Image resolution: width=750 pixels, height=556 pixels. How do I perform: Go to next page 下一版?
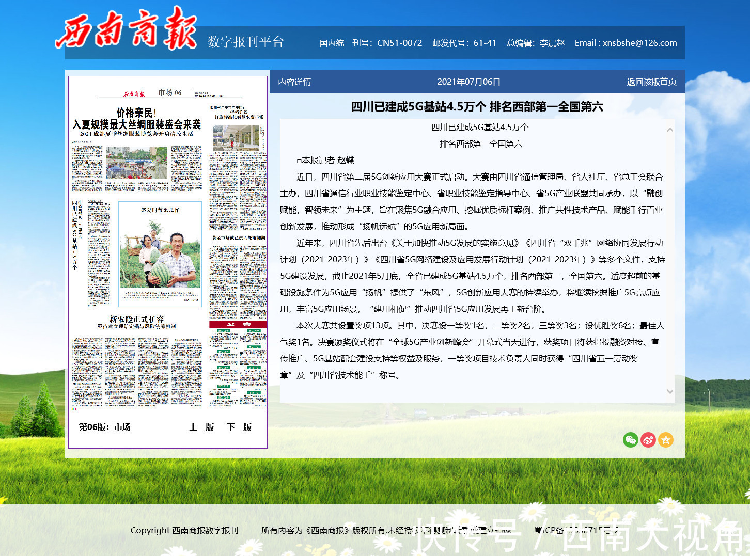coord(239,427)
